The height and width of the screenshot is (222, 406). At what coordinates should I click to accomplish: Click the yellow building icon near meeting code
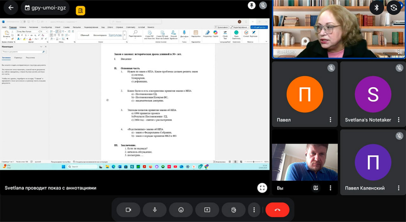pos(80,11)
